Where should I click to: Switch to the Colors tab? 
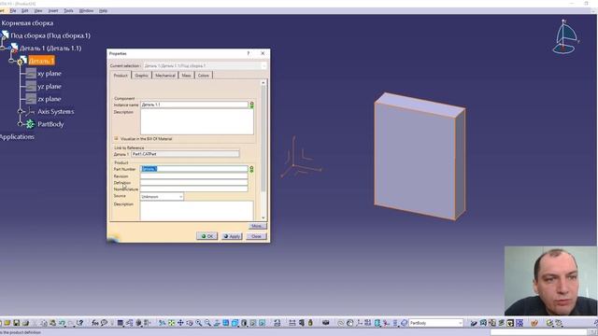[204, 76]
